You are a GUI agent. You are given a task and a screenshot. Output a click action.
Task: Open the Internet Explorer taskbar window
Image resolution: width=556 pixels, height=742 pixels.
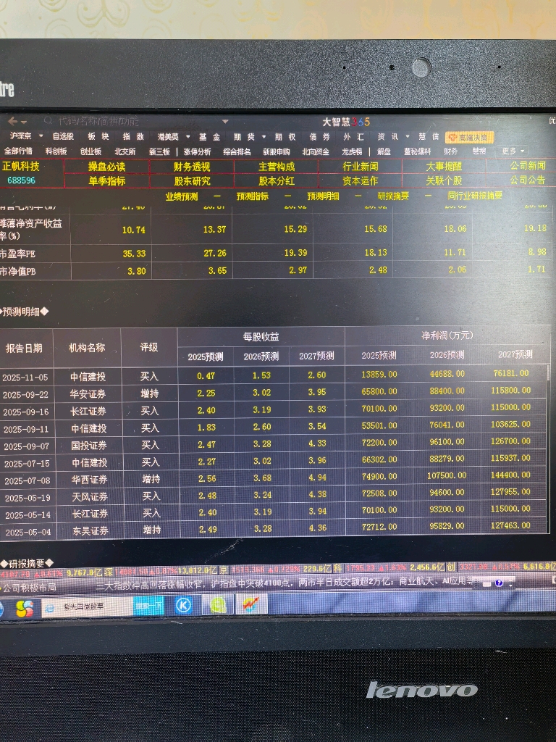pos(87,606)
